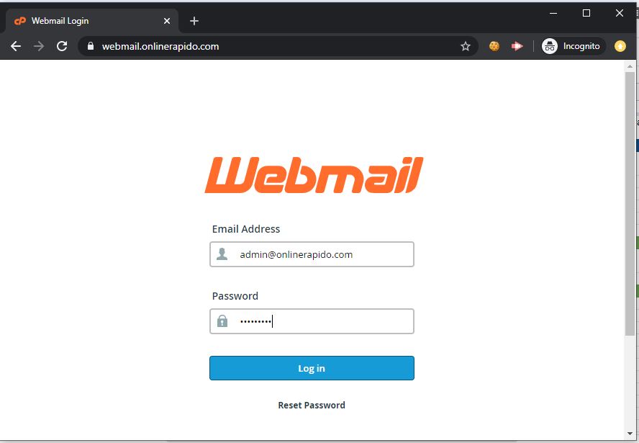
Task: Click the Email Address input field
Action: (x=312, y=254)
